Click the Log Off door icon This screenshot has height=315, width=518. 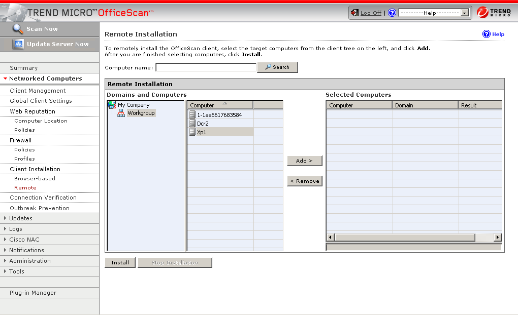point(354,13)
